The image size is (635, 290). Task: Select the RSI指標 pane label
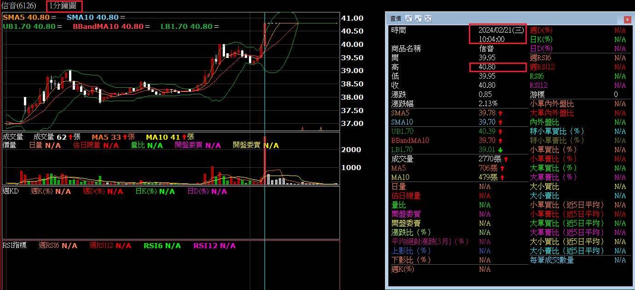[x=14, y=246]
